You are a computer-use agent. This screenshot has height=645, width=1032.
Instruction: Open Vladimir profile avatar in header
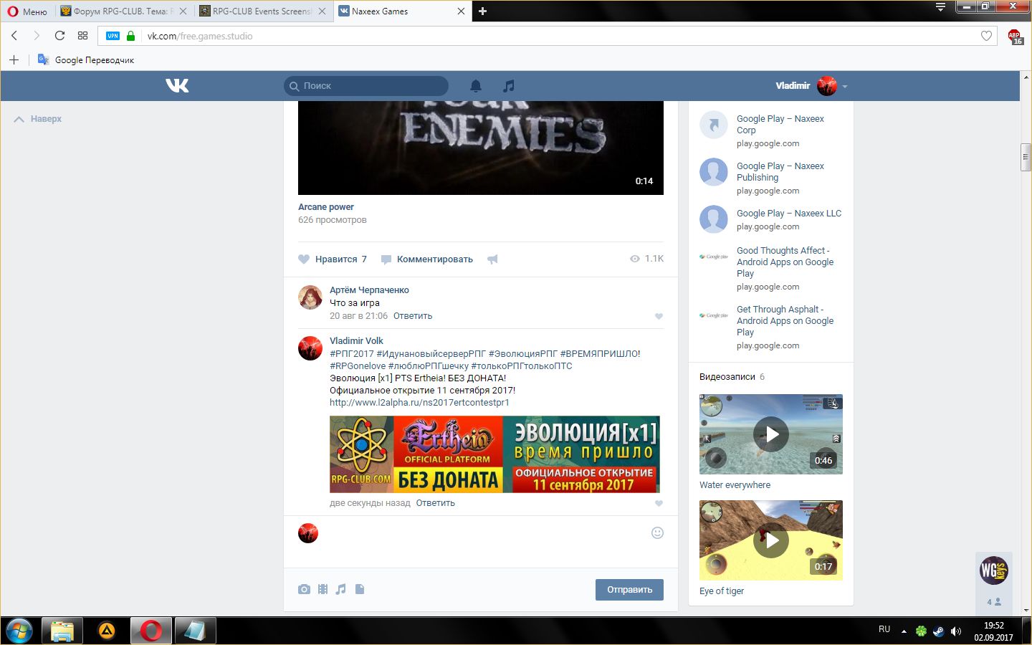click(827, 86)
